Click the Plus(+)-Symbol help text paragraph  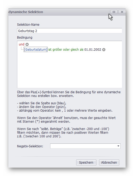tap(69, 94)
